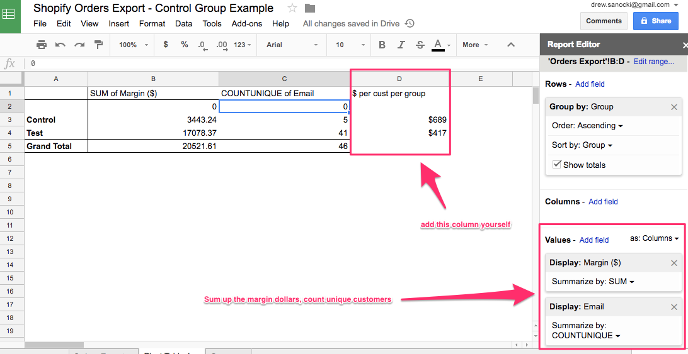The height and width of the screenshot is (354, 688).
Task: Open the View menu
Action: click(89, 24)
